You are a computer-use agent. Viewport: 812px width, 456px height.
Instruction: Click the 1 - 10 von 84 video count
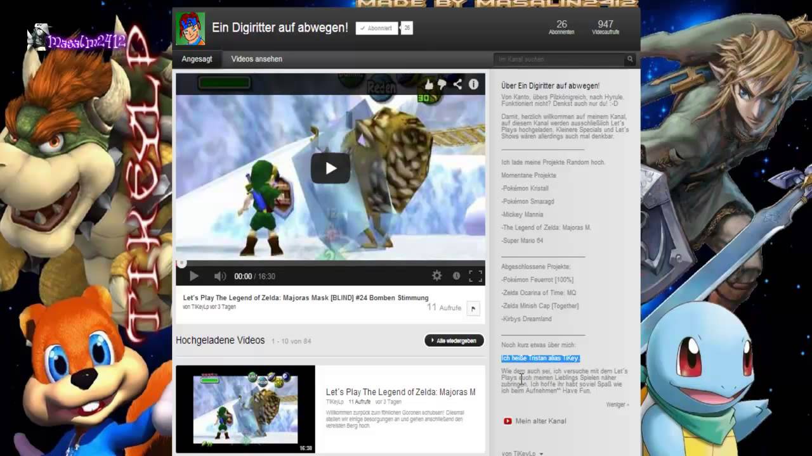[x=291, y=341]
